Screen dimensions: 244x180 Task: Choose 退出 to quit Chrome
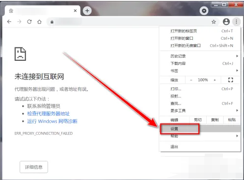click(x=200, y=147)
